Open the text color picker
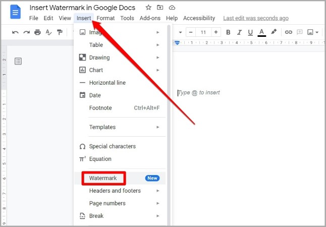Screen dimensions: 326x227 point(262,33)
